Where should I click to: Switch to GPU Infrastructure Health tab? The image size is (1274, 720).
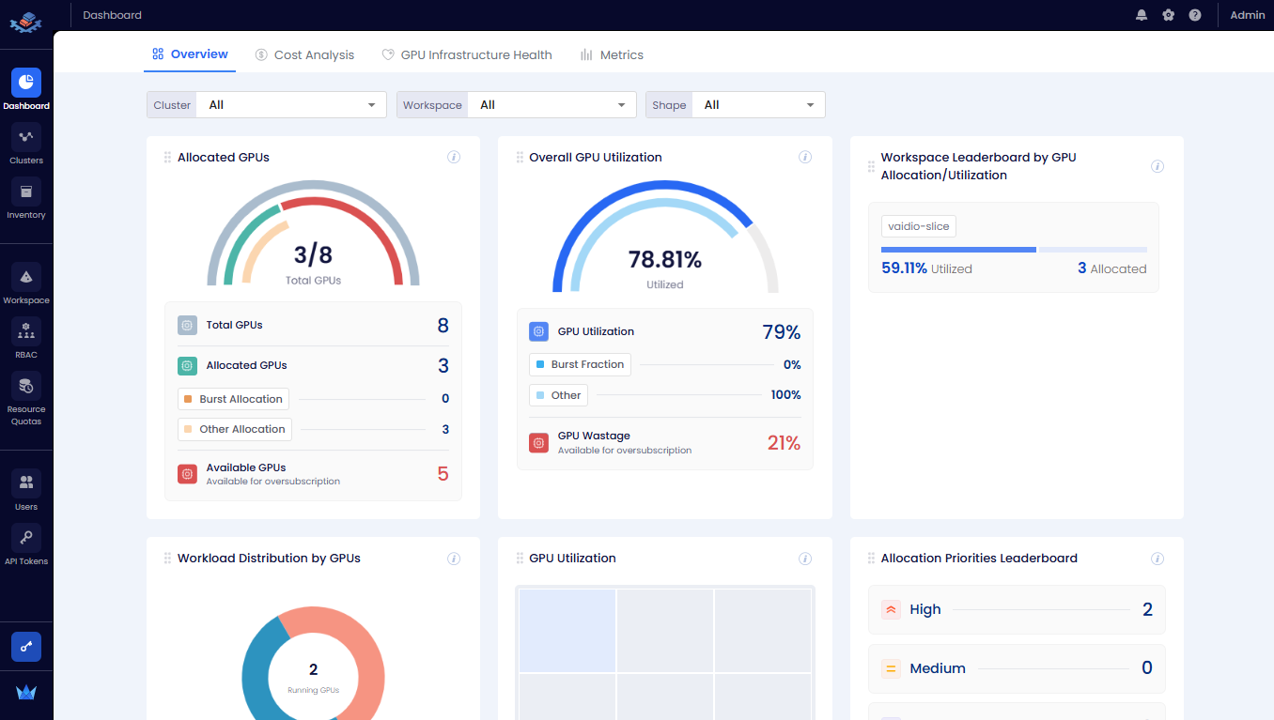pos(467,55)
